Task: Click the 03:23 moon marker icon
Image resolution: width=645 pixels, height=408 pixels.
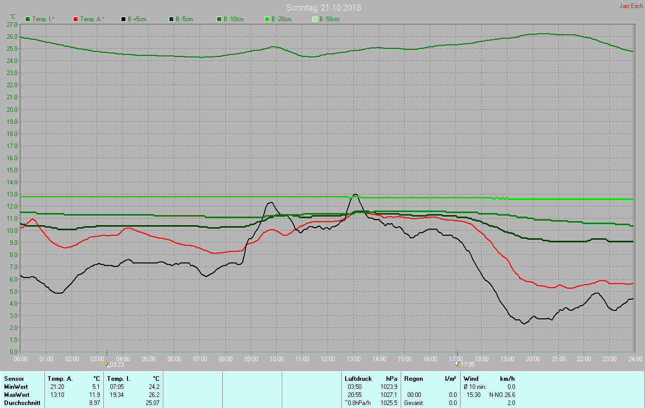Action: [x=107, y=364]
